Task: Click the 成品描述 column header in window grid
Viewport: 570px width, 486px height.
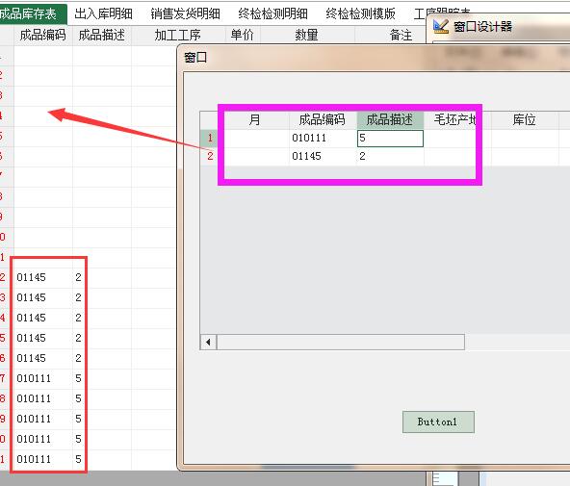Action: pos(390,119)
